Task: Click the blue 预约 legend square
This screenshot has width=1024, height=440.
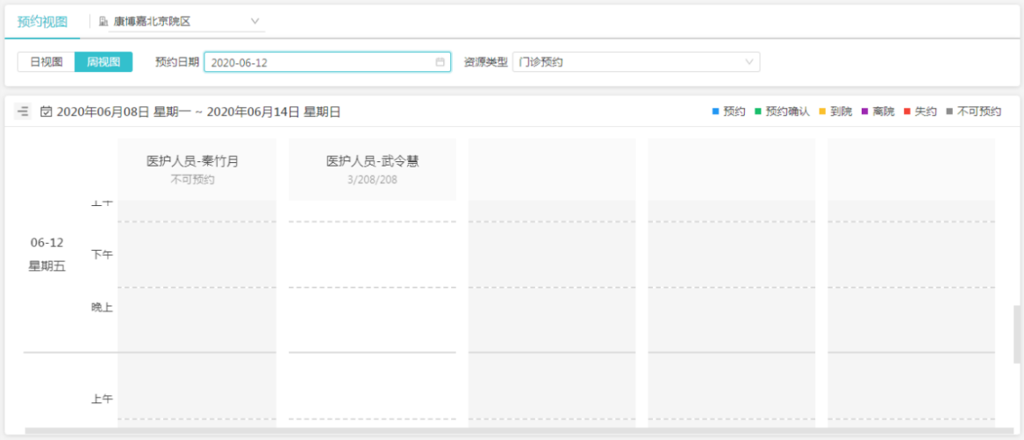Action: (x=715, y=111)
